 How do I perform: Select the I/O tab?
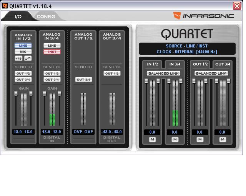pos(18,16)
